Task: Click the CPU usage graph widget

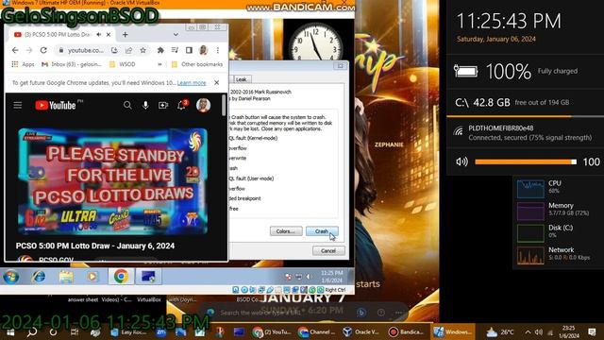Action: click(x=530, y=189)
